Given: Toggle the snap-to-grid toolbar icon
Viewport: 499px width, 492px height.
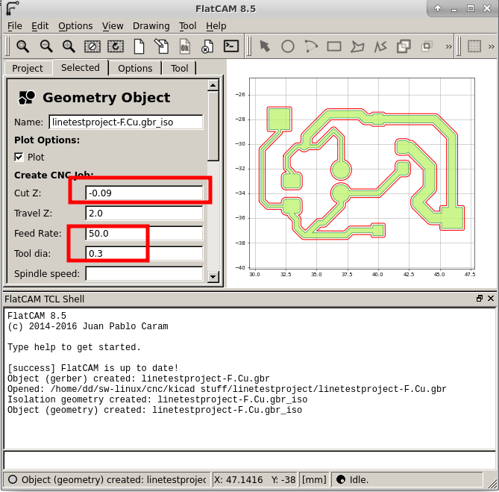Looking at the screenshot, I should point(474,46).
